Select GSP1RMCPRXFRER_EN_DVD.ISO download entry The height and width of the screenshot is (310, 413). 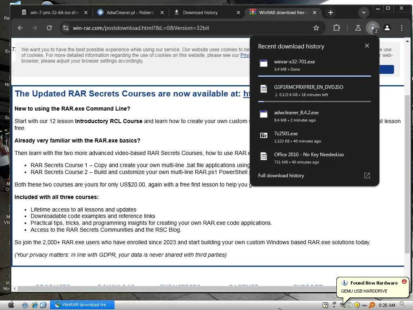[x=315, y=90]
